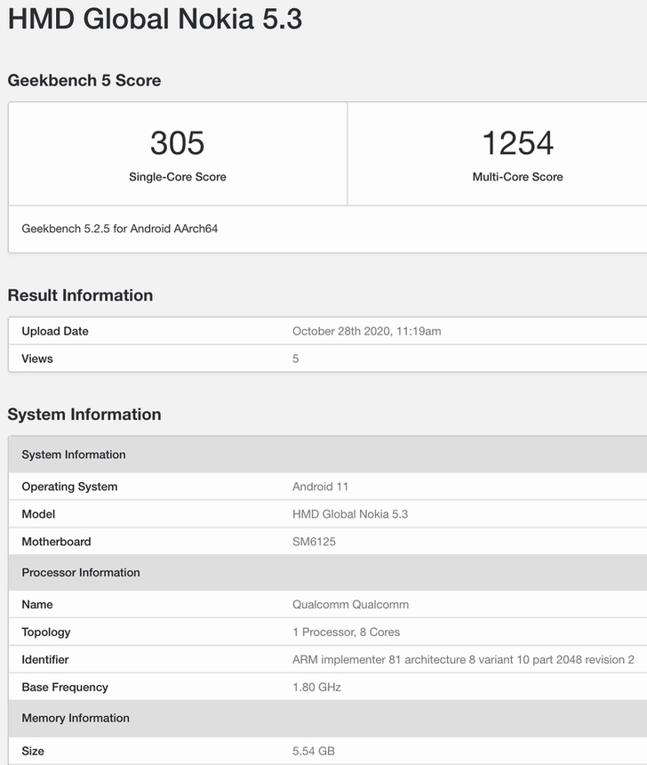Click the processor Name label
This screenshot has width=647, height=765.
click(x=37, y=605)
